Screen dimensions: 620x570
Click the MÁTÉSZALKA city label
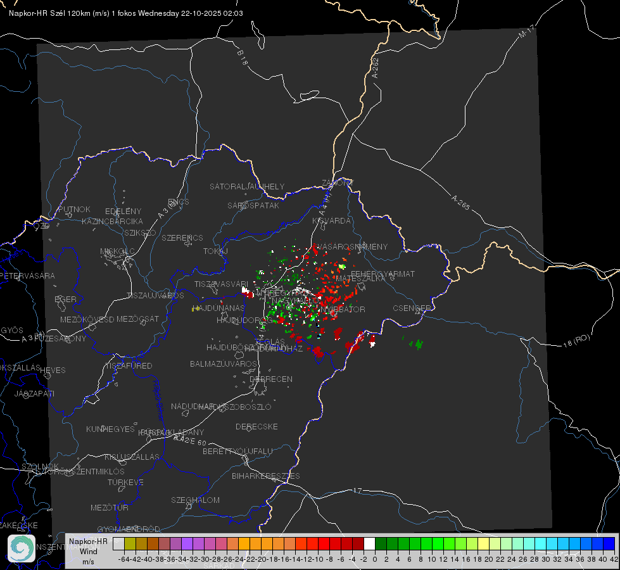click(x=360, y=279)
